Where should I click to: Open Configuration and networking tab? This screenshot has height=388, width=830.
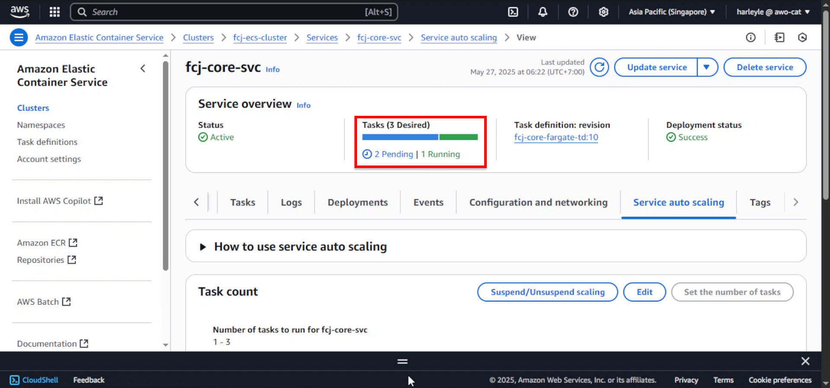pos(538,202)
